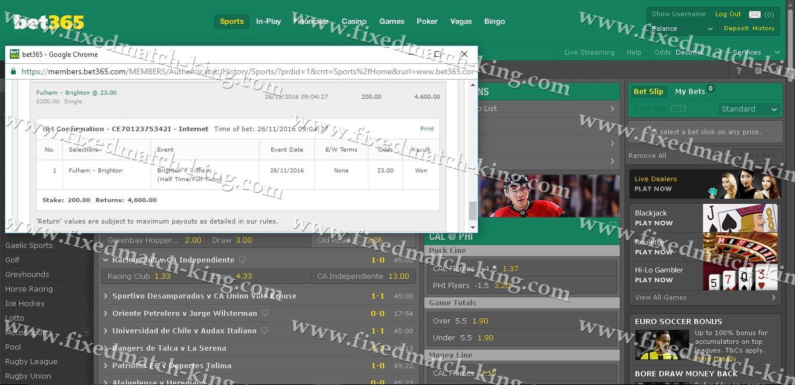Open the Casino tab

tap(354, 21)
